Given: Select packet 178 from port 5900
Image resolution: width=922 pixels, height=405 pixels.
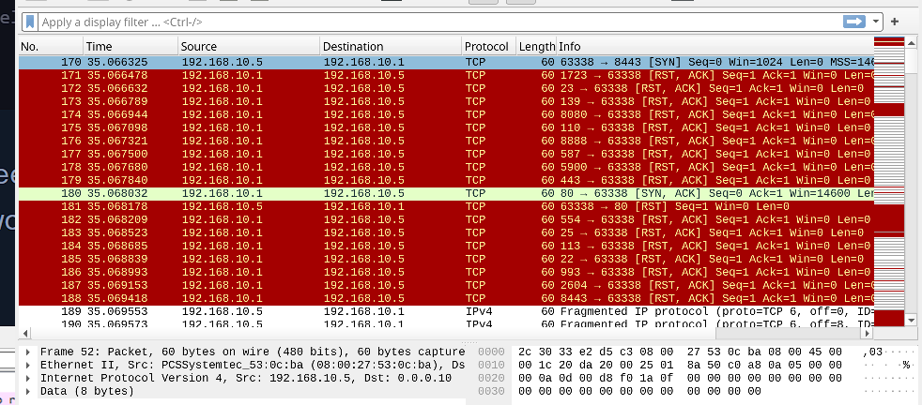Looking at the screenshot, I should [x=446, y=167].
